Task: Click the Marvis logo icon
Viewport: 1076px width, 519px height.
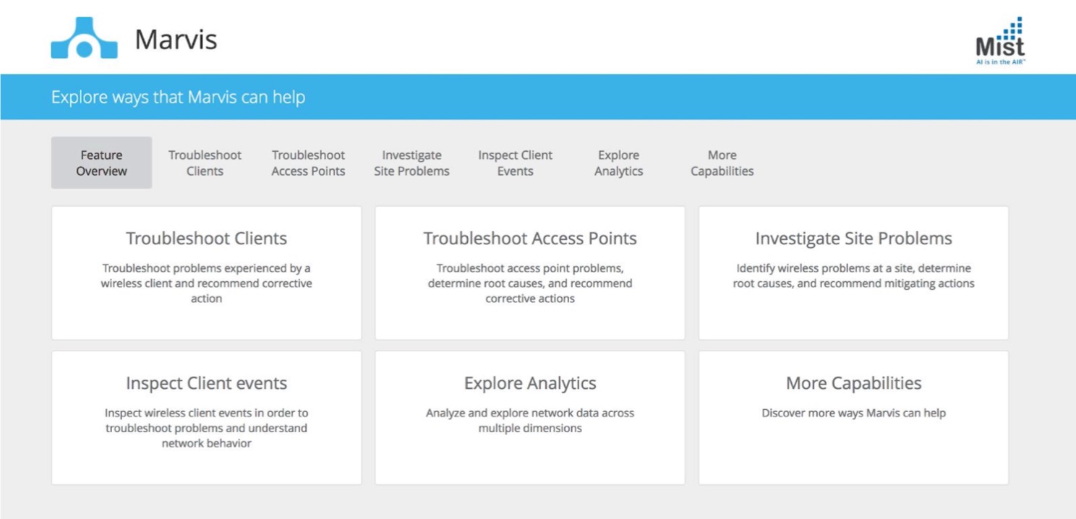Action: (x=84, y=38)
